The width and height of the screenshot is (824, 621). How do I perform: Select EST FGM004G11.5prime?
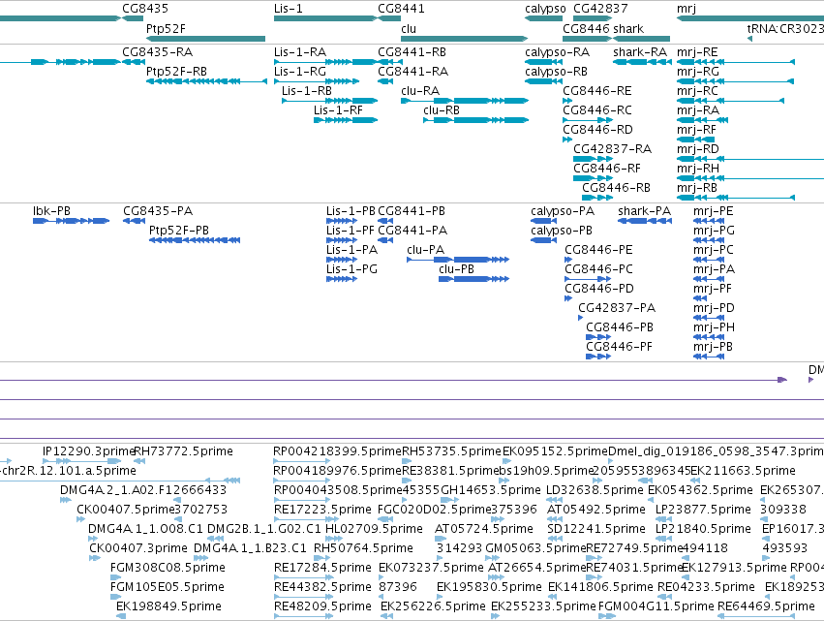656,605
